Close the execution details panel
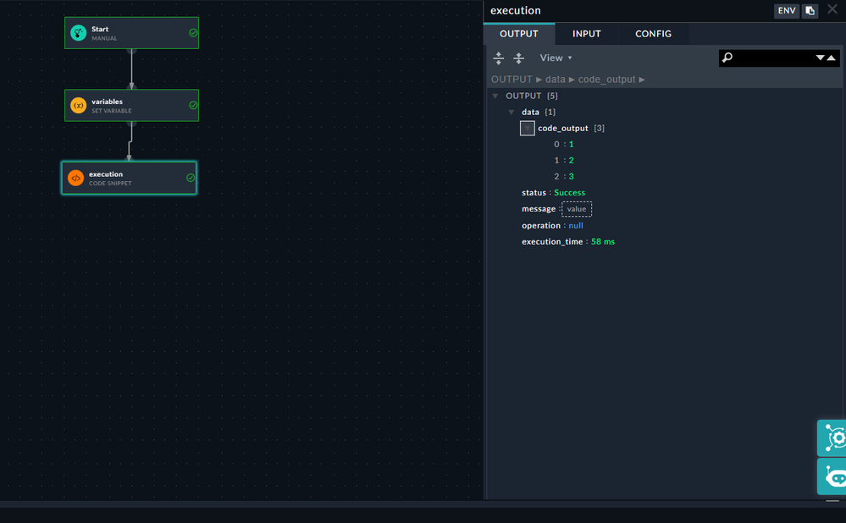The width and height of the screenshot is (846, 523). (832, 9)
